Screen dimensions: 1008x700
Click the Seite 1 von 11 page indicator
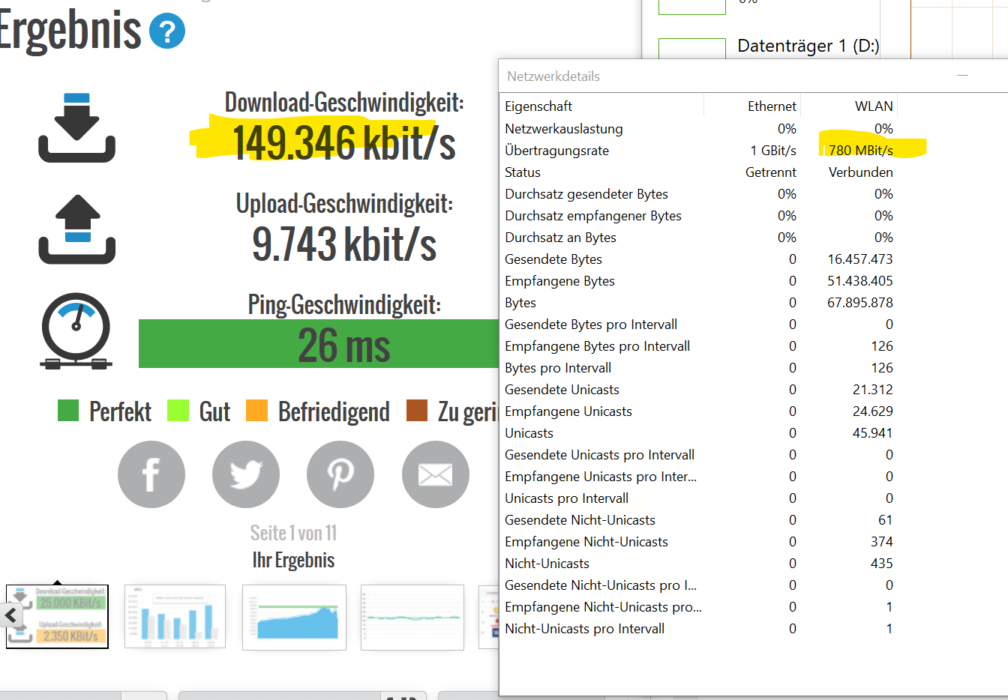tap(293, 533)
